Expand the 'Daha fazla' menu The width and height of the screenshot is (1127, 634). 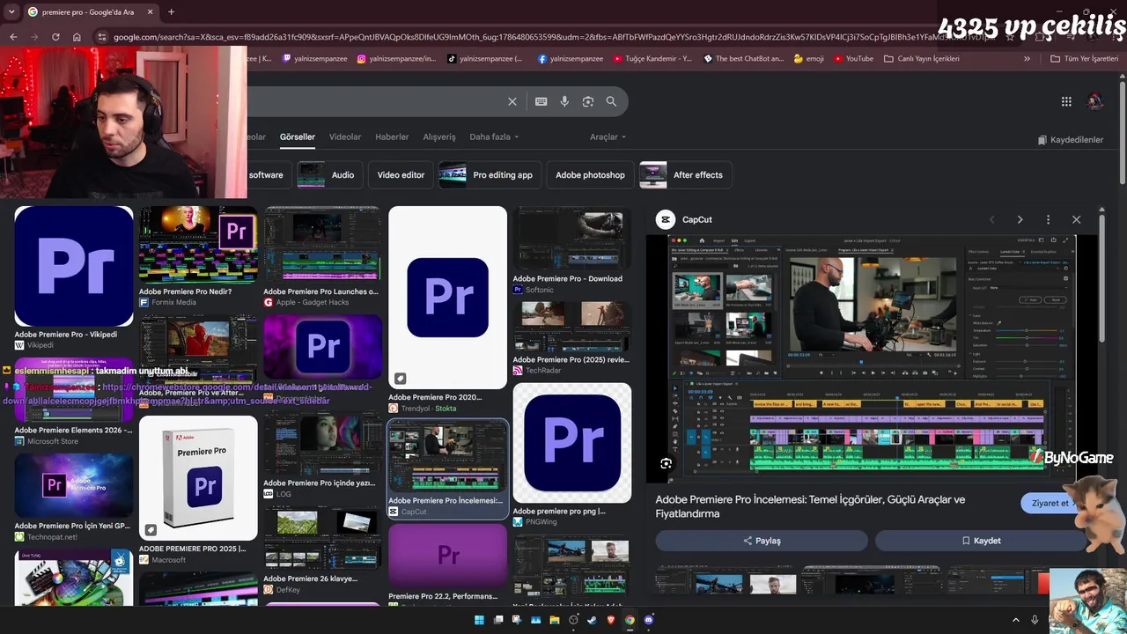[494, 137]
